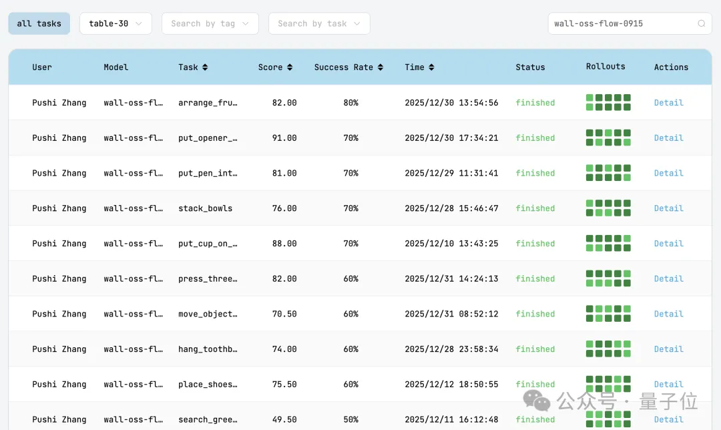The image size is (721, 430).
Task: Expand the Search by tag dropdown
Action: coord(210,23)
